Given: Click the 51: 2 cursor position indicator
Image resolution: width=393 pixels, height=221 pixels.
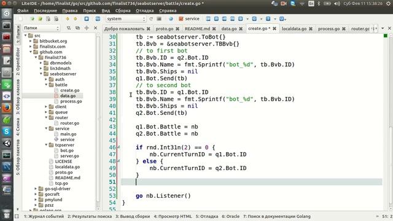Looking at the screenshot, I should [387, 216].
